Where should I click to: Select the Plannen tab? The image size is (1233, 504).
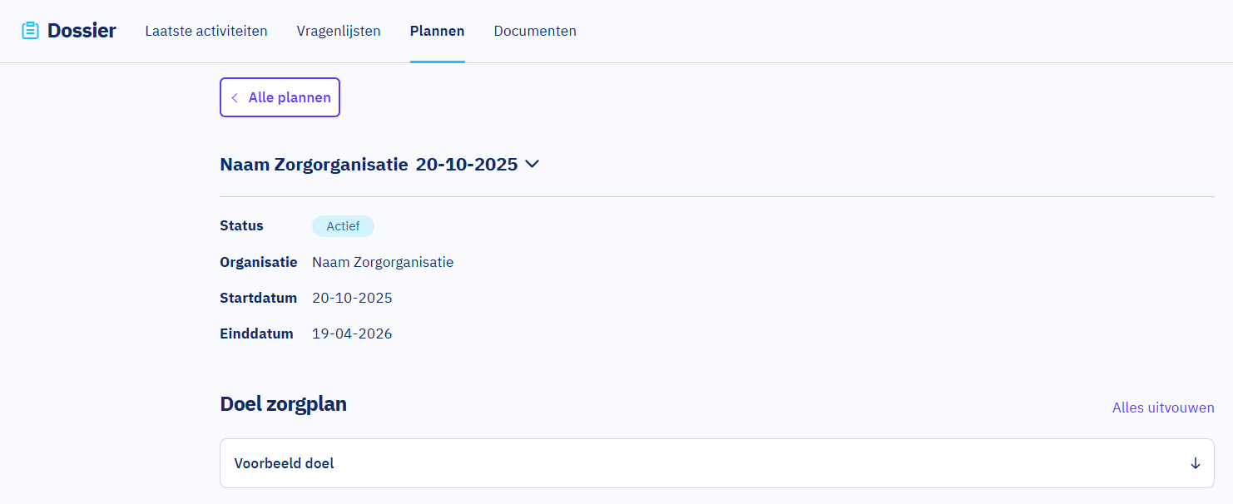coord(437,31)
